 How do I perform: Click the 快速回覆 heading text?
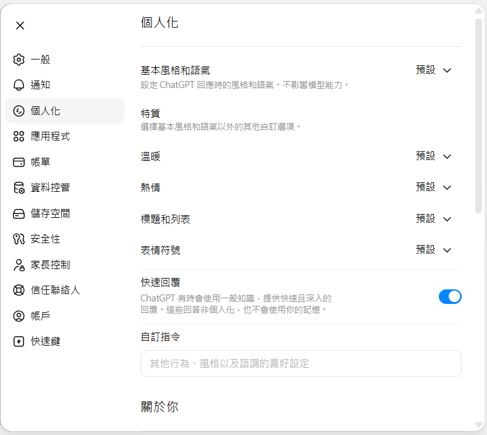click(x=160, y=282)
